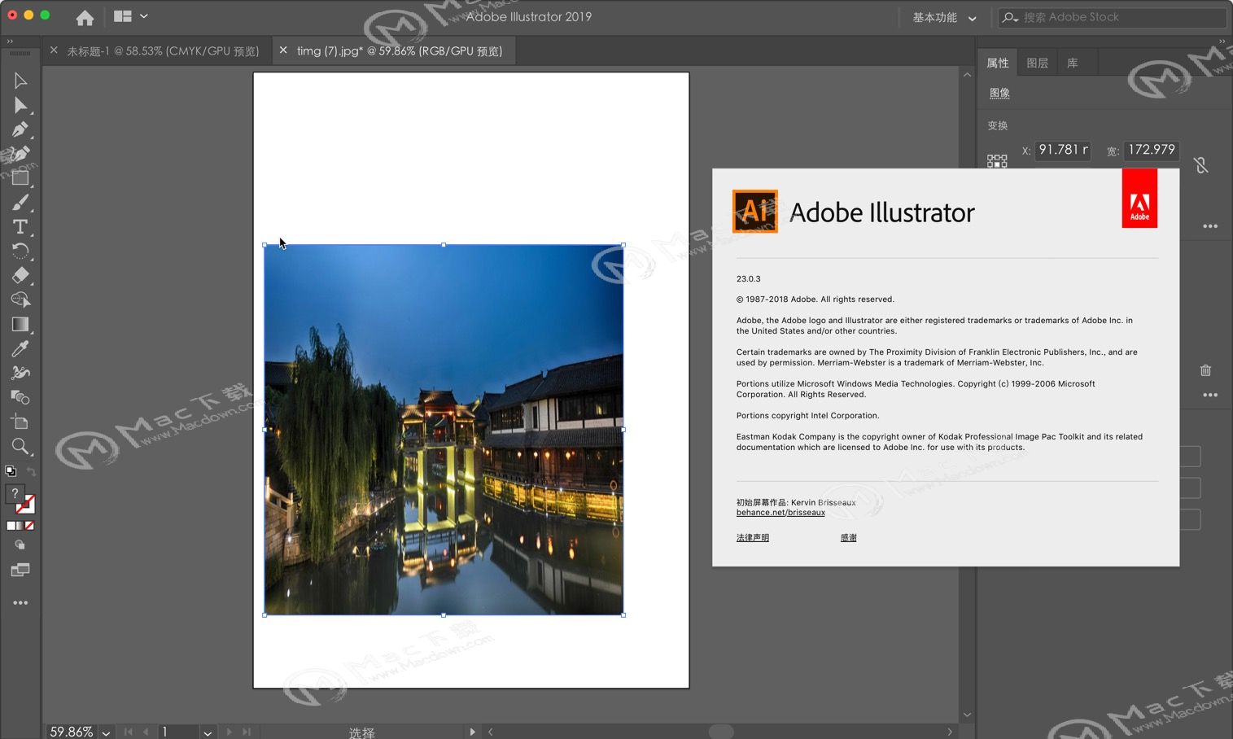Select the Eyedropper tool

point(20,348)
